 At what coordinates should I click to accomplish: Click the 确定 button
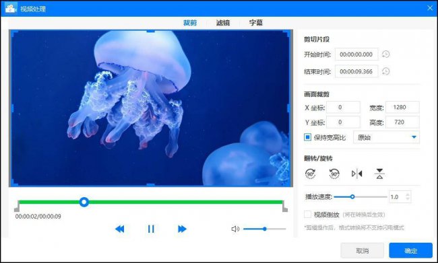point(410,250)
